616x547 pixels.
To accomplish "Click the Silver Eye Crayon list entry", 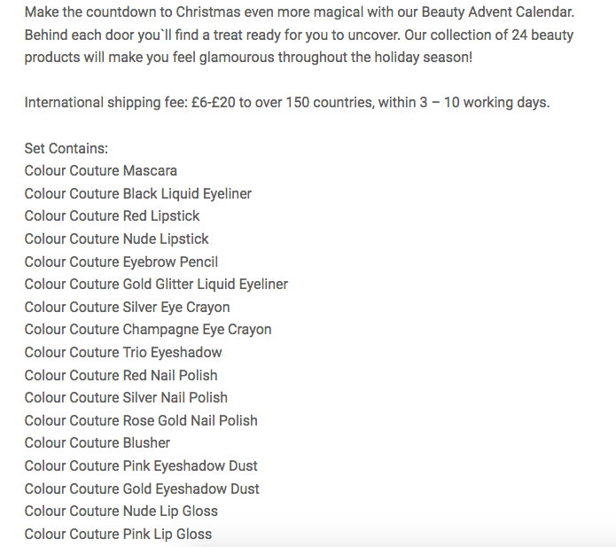I will [x=127, y=307].
